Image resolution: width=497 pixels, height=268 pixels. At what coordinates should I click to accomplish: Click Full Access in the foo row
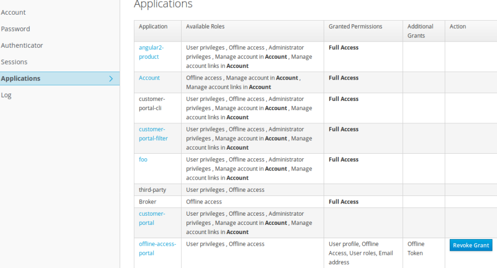tap(344, 159)
